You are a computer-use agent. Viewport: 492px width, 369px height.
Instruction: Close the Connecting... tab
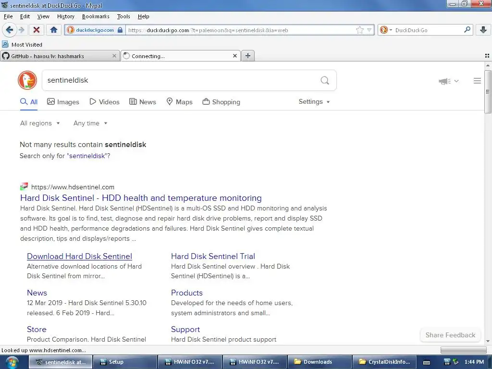(x=234, y=56)
